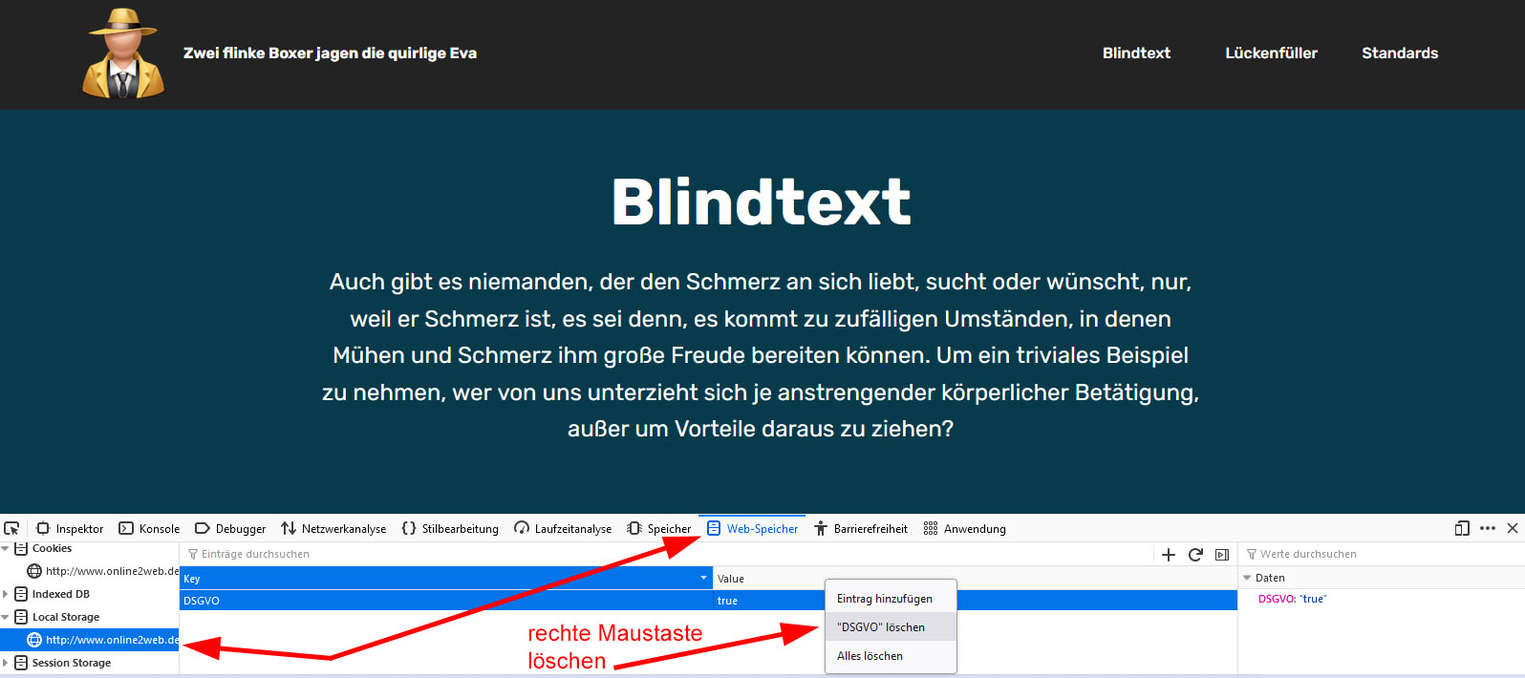Activate the element picker icon in devtools
The height and width of the screenshot is (678, 1525).
11,528
